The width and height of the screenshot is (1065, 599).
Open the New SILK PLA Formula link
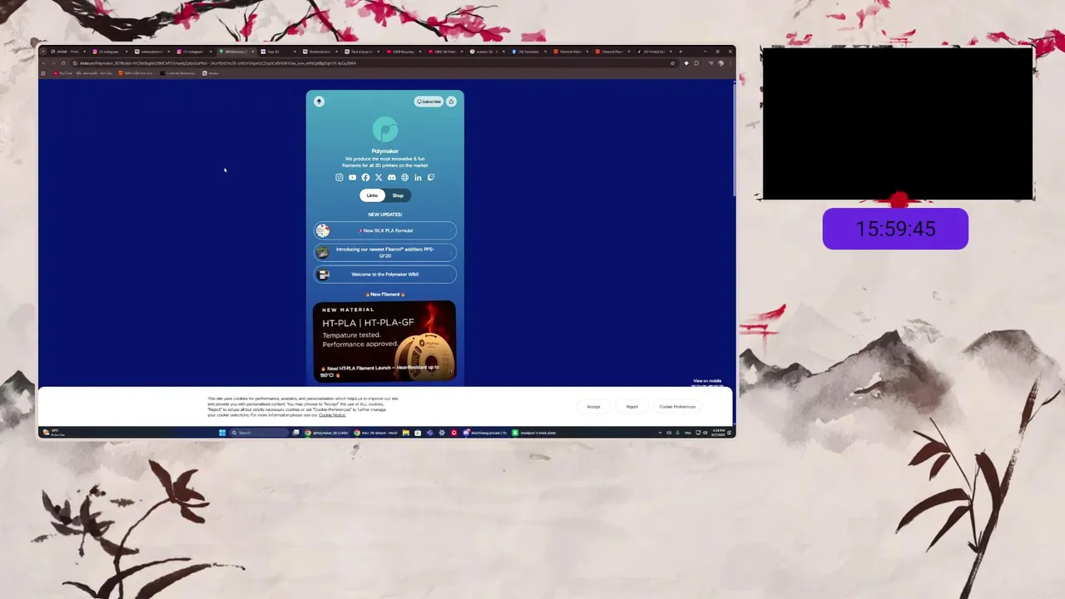pyautogui.click(x=385, y=230)
